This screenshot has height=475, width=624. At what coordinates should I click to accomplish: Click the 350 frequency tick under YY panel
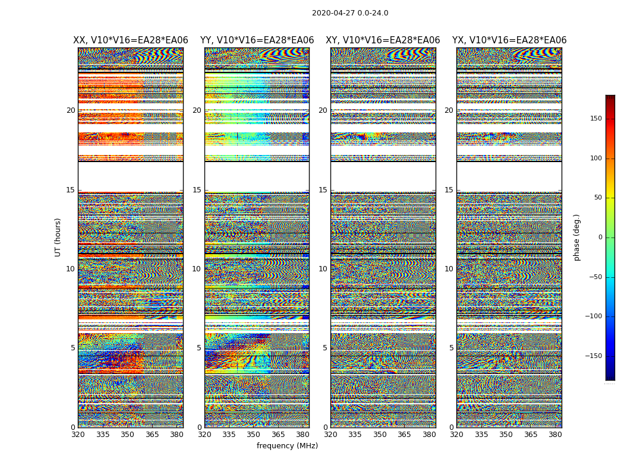[254, 435]
